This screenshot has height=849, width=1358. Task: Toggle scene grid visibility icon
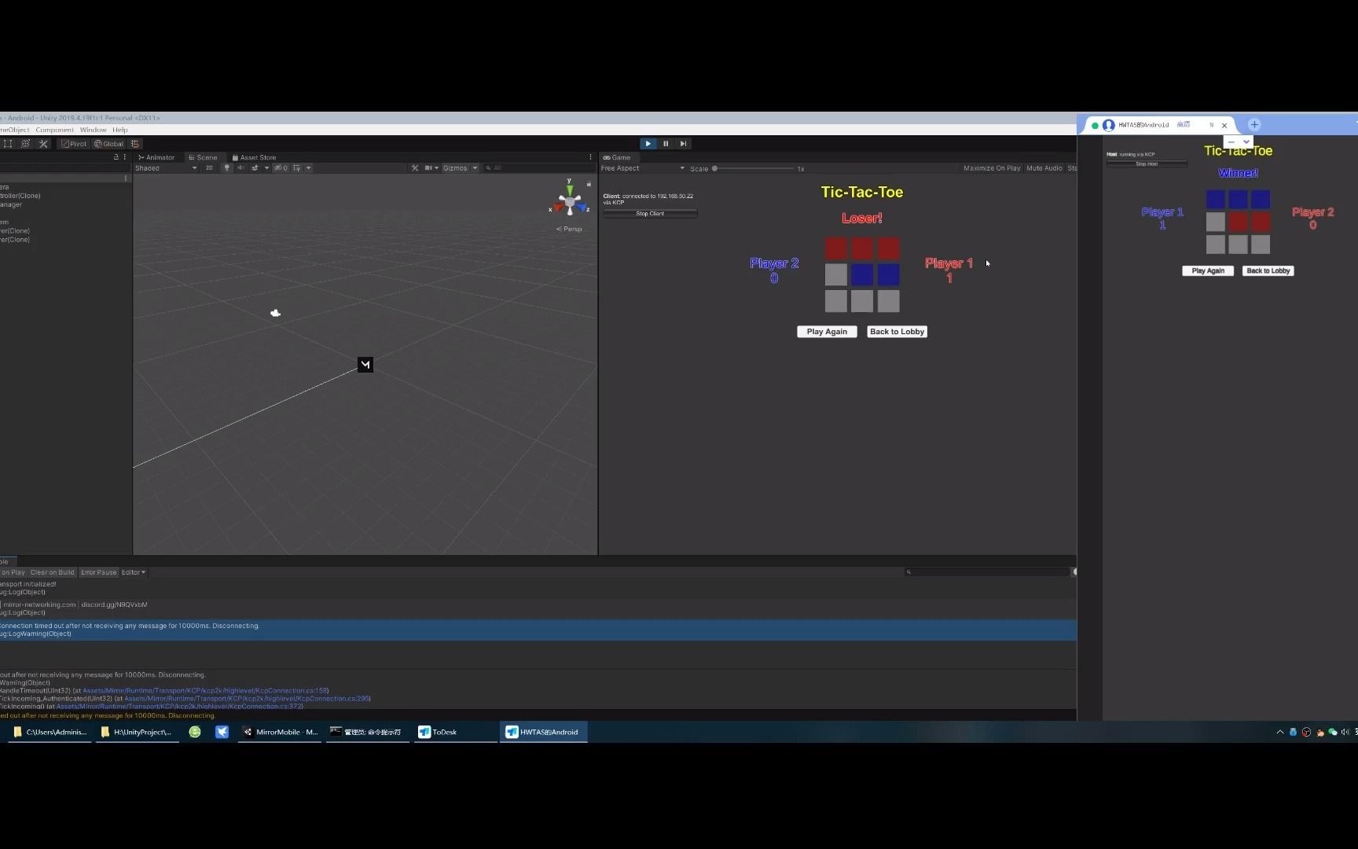tap(297, 168)
